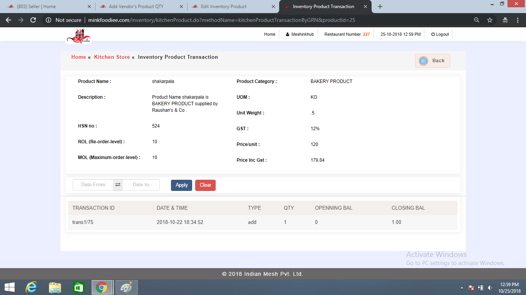This screenshot has width=526, height=295.
Task: Bookmark this page with the star icon
Action: click(490, 20)
